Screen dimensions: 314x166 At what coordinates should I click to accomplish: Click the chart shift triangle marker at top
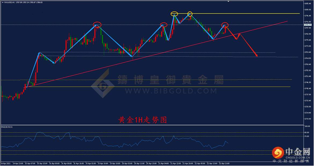pyautogui.click(x=228, y=1)
